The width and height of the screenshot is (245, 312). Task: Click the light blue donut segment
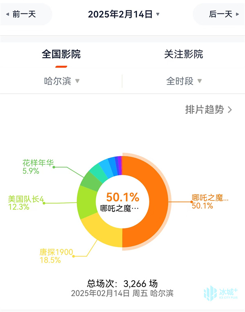106,167
